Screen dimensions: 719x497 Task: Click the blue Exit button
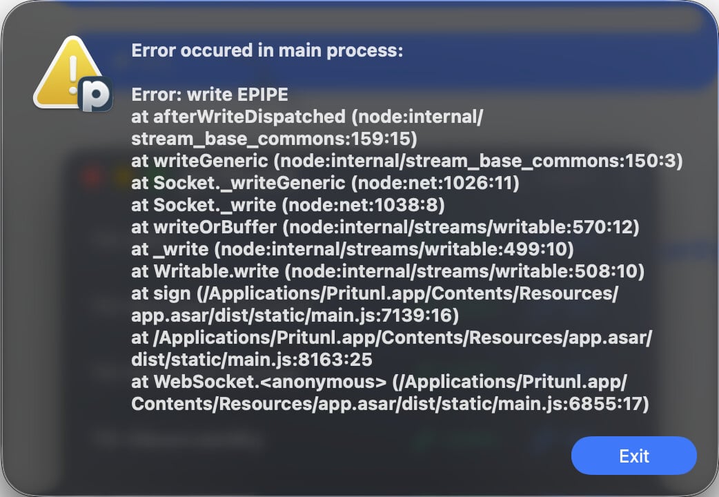coord(633,456)
